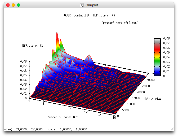
Task: Click tick label '12' on the cores axis
Action: coord(86,112)
